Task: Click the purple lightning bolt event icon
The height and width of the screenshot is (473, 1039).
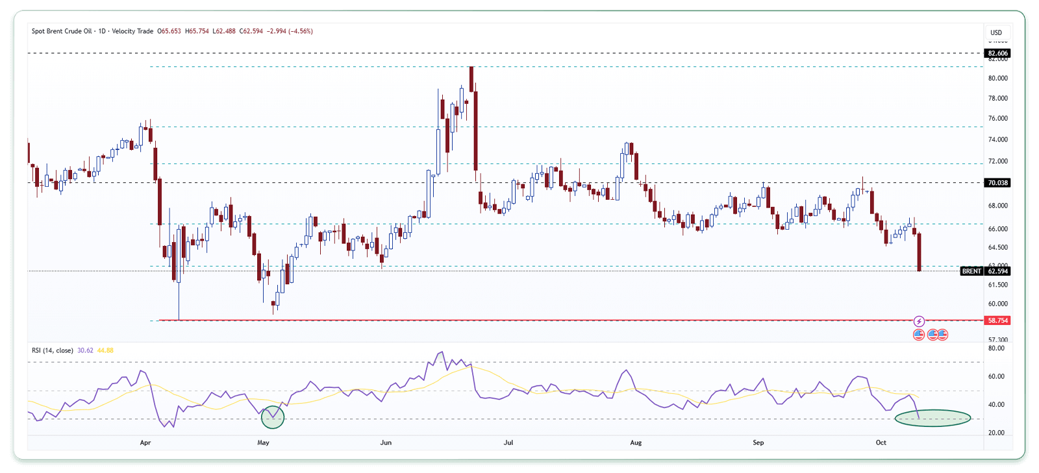Action: coord(919,321)
